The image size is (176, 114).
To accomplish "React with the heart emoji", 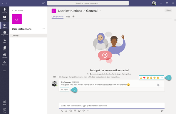I will 144,78.
